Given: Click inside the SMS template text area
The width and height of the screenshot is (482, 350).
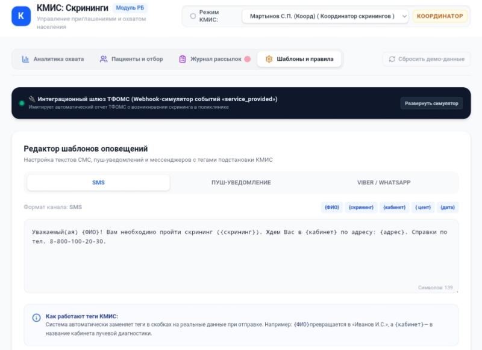Looking at the screenshot, I should pos(241,256).
